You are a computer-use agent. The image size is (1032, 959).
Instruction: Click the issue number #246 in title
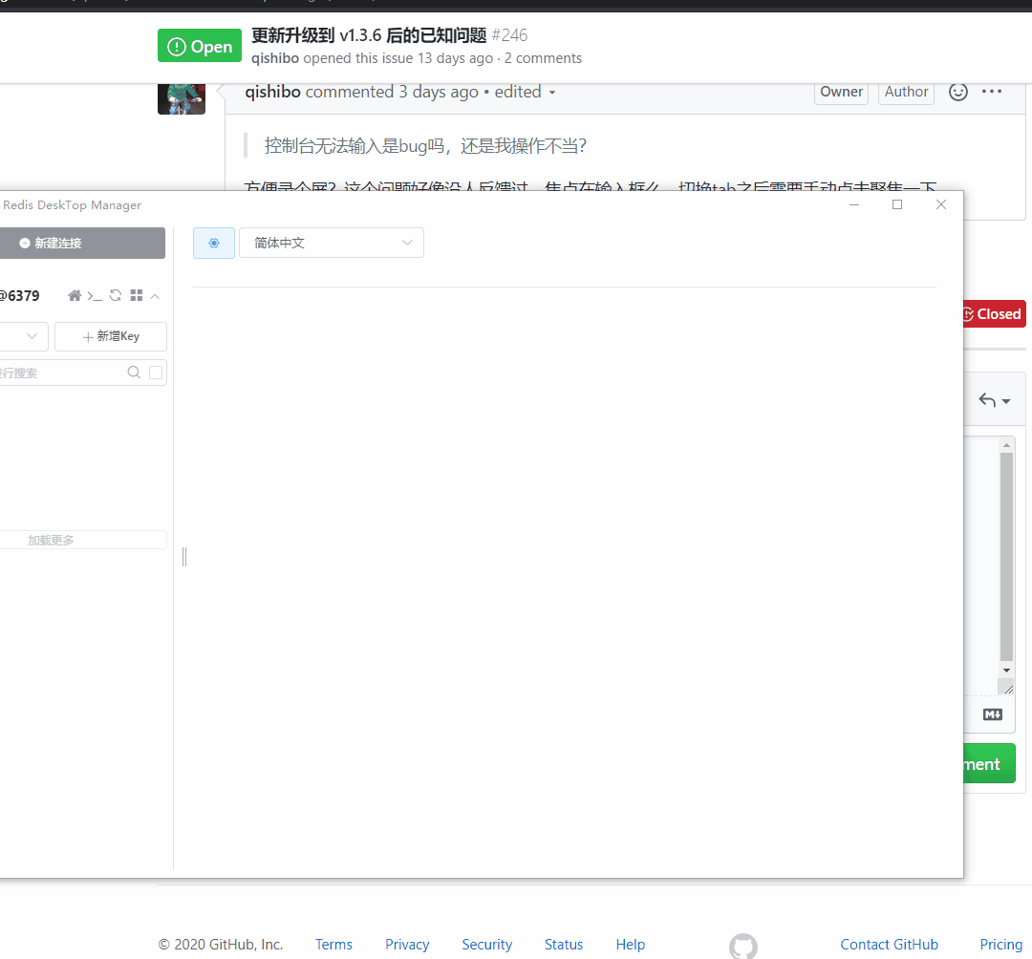point(509,34)
